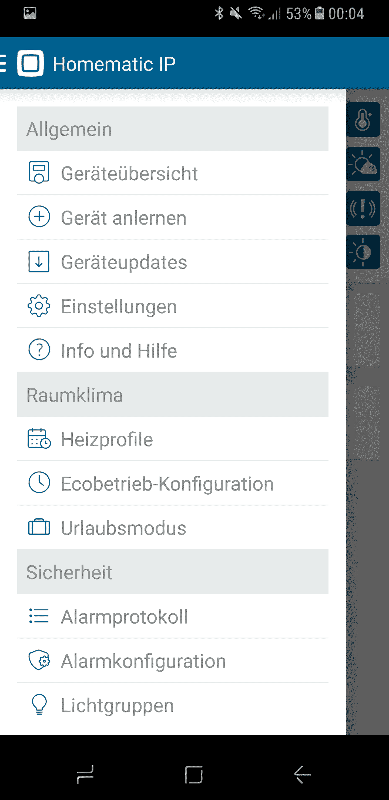Image resolution: width=389 pixels, height=800 pixels.
Task: Tap the light brightness shortcut icon
Action: [x=363, y=252]
